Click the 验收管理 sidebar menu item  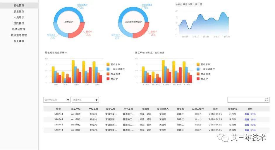pyautogui.click(x=19, y=6)
